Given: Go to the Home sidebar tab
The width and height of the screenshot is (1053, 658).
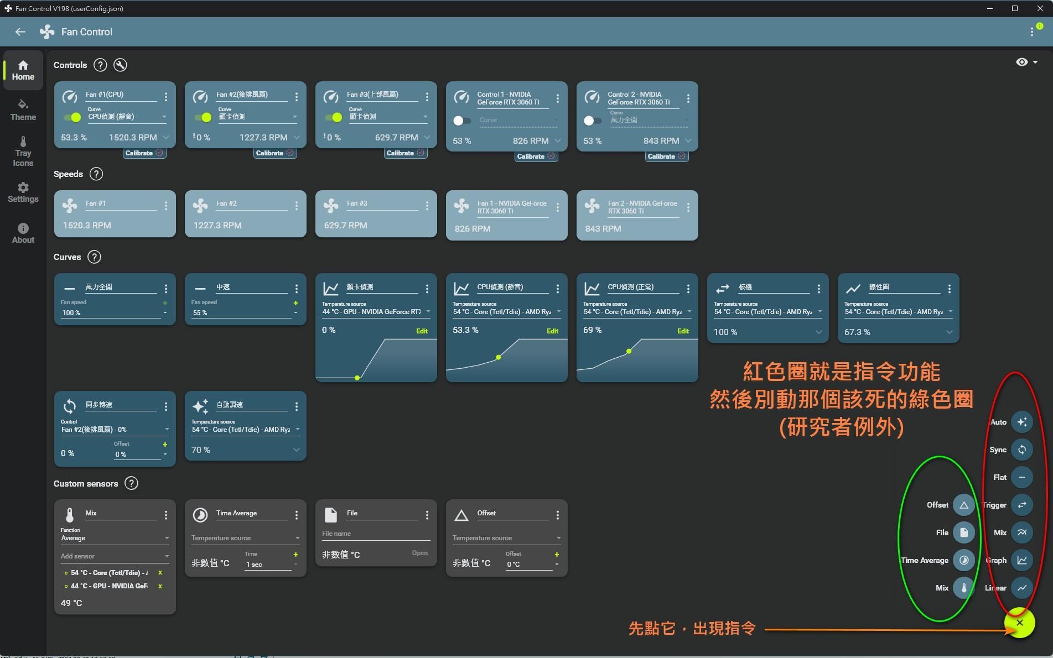Looking at the screenshot, I should click(x=23, y=70).
